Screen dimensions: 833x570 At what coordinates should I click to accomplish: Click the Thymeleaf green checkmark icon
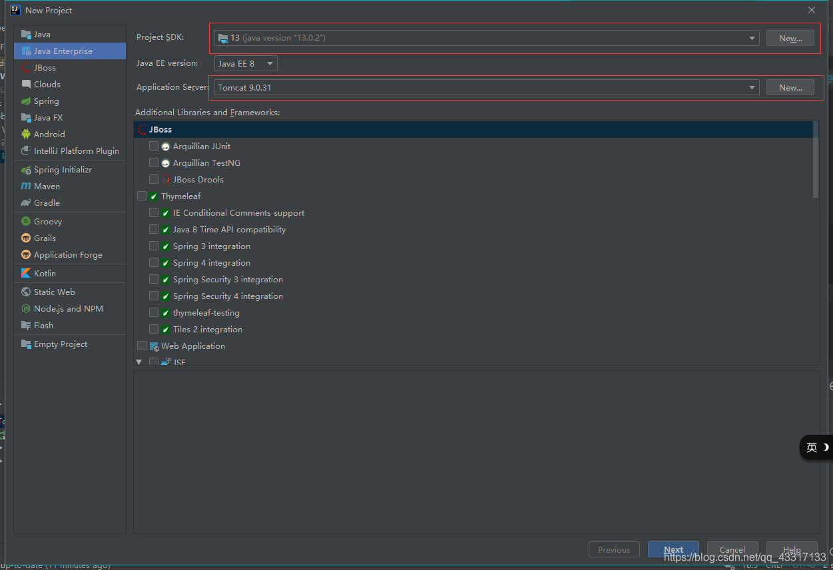point(154,196)
